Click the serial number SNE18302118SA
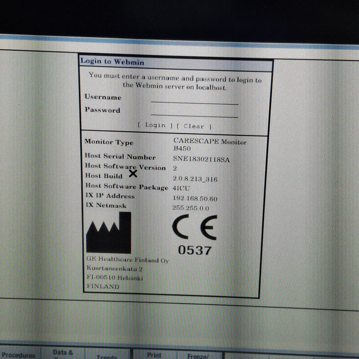The width and height of the screenshot is (359, 359). tap(201, 159)
